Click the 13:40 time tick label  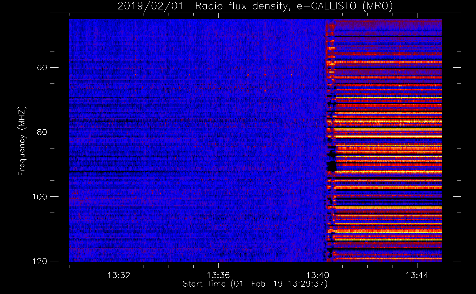tap(318, 275)
